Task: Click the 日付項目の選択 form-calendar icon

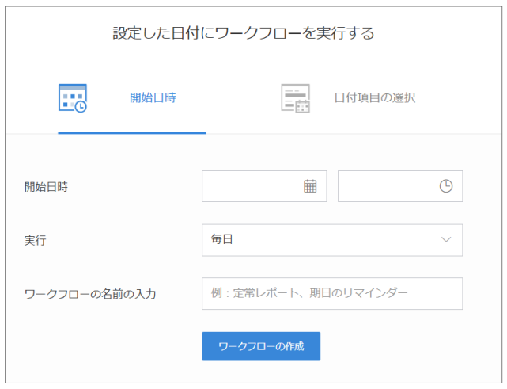Action: coord(296,98)
